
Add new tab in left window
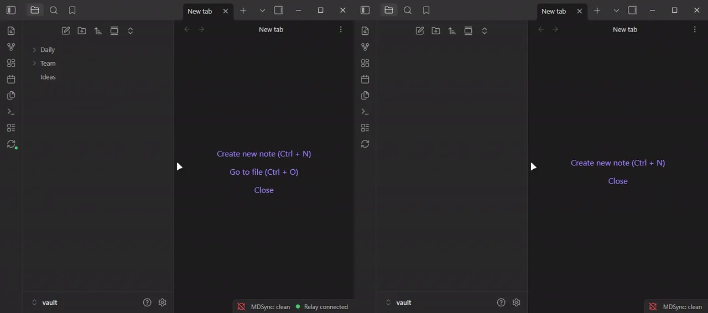pyautogui.click(x=243, y=11)
